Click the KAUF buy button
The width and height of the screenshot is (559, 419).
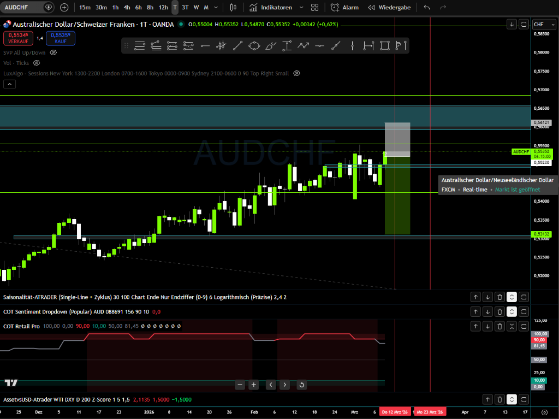tap(60, 38)
